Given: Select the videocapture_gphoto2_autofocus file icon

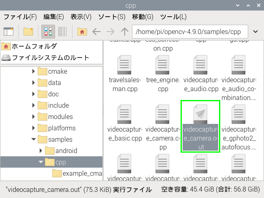Looking at the screenshot, I should point(238,114).
